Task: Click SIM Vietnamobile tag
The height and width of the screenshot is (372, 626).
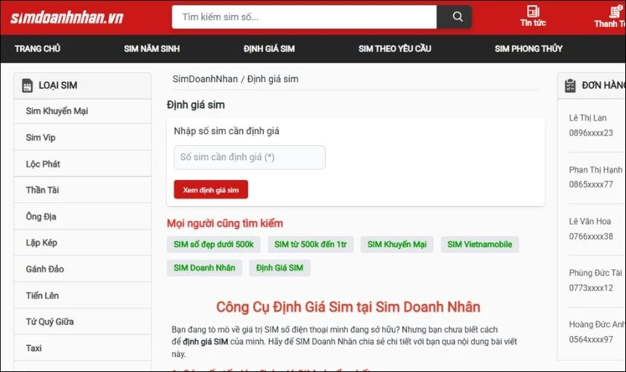Action: pyautogui.click(x=479, y=245)
